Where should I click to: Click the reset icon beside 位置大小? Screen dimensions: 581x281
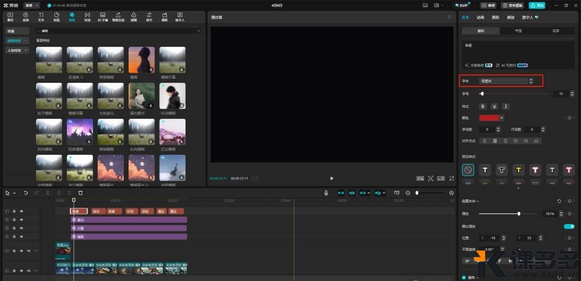pyautogui.click(x=559, y=201)
